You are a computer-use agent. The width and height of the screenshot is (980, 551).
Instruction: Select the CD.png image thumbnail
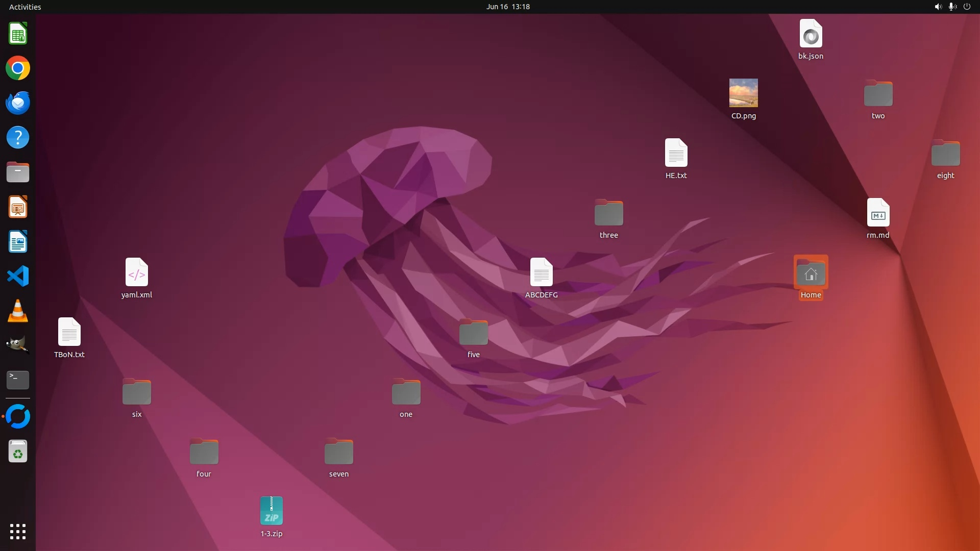click(743, 93)
